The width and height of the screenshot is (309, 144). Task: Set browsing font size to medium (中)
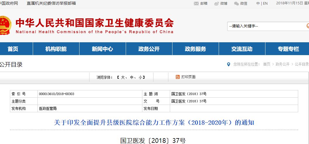tap(132, 77)
